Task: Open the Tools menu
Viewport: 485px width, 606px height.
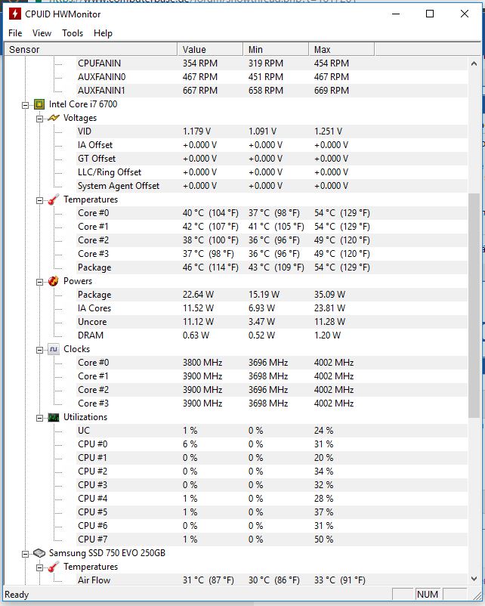Action: tap(73, 33)
